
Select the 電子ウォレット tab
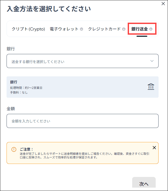(x=64, y=29)
